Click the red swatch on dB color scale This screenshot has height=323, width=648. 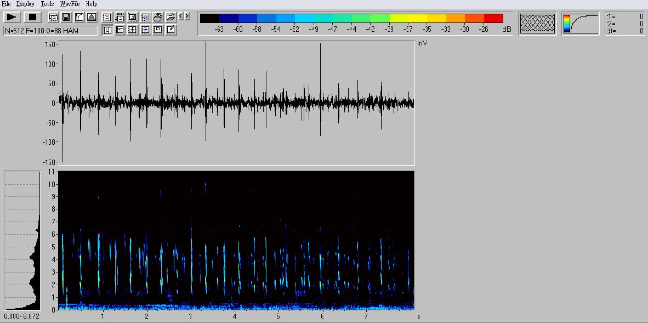coord(493,19)
